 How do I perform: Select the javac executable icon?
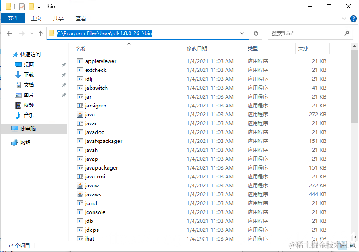click(x=80, y=123)
